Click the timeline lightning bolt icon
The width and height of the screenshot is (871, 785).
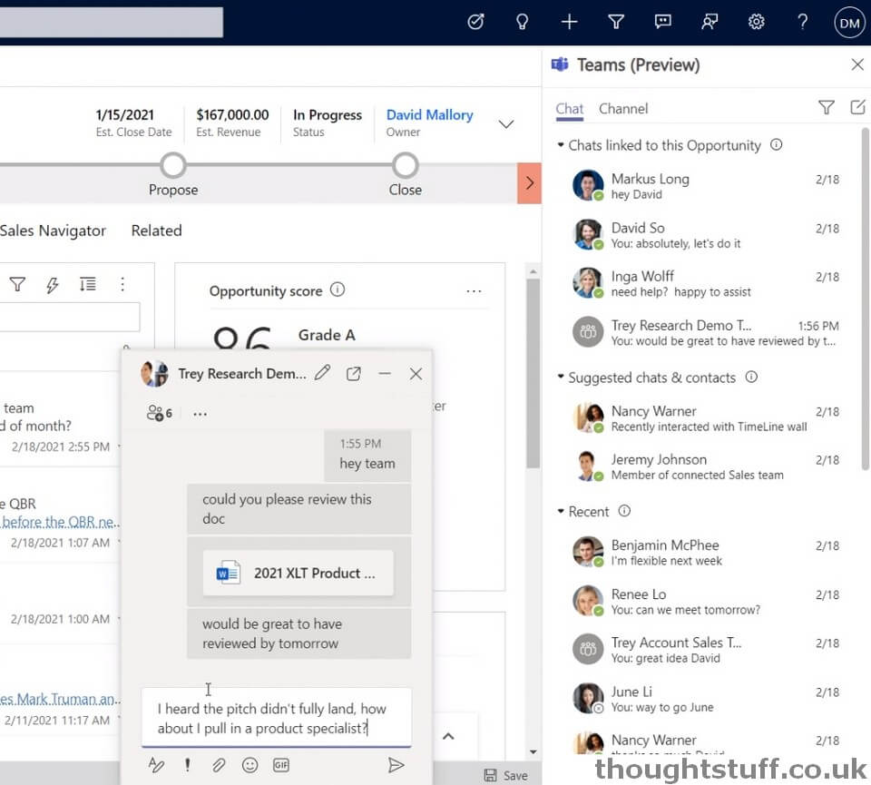click(53, 284)
